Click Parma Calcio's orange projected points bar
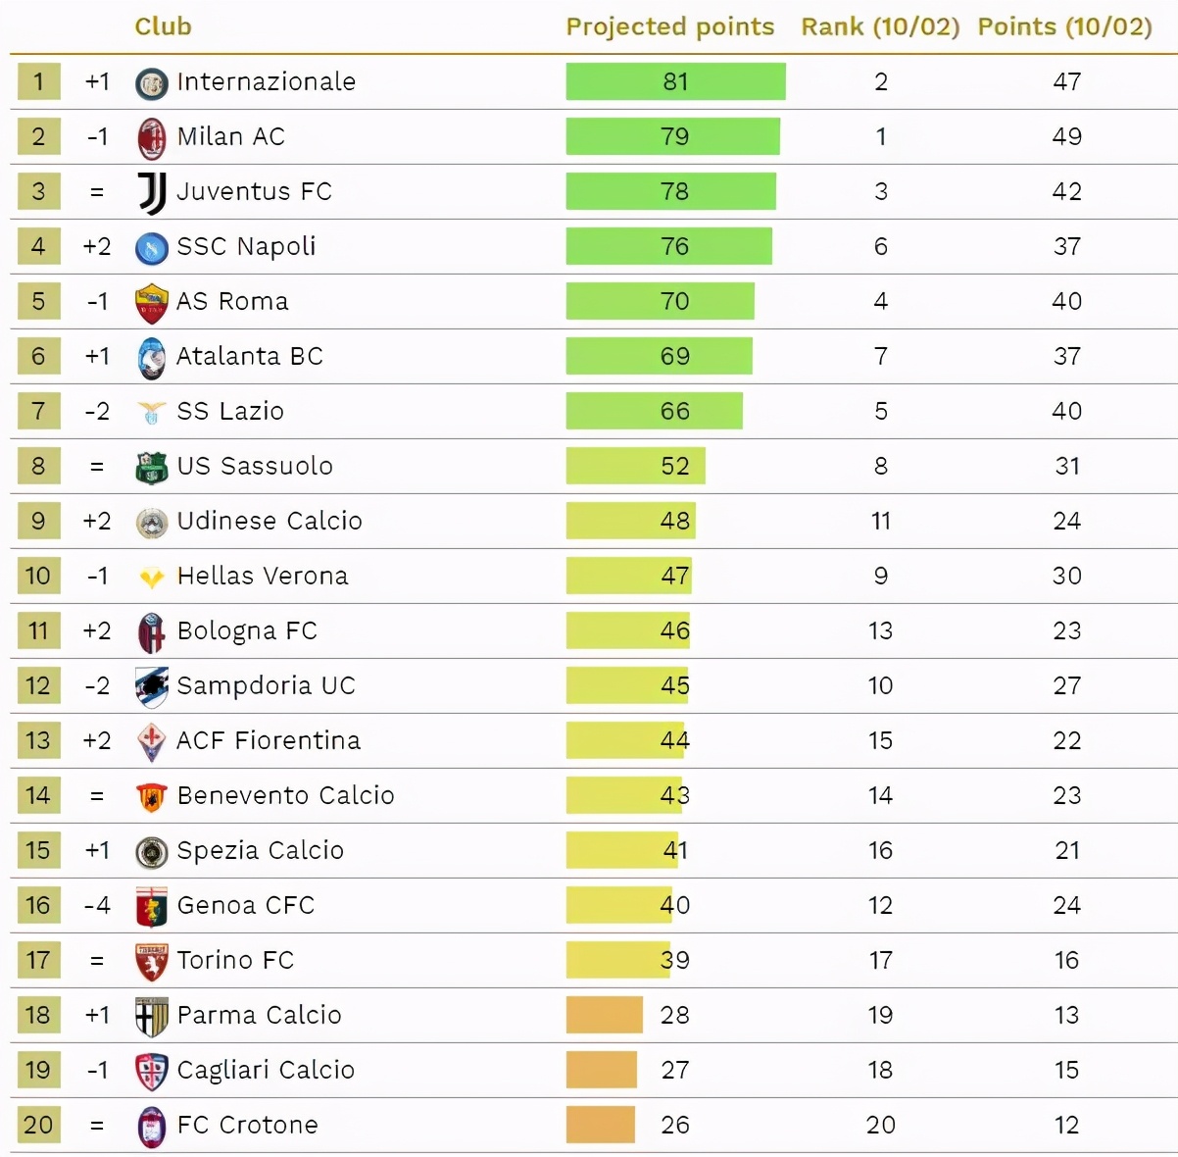Screen dimensions: 1178x1157 (604, 1016)
